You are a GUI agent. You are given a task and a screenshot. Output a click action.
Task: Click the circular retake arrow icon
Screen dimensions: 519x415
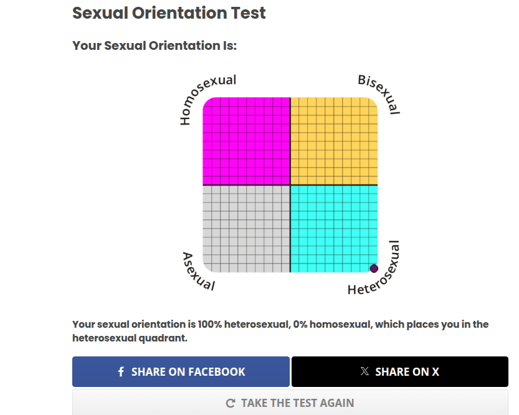click(x=231, y=403)
